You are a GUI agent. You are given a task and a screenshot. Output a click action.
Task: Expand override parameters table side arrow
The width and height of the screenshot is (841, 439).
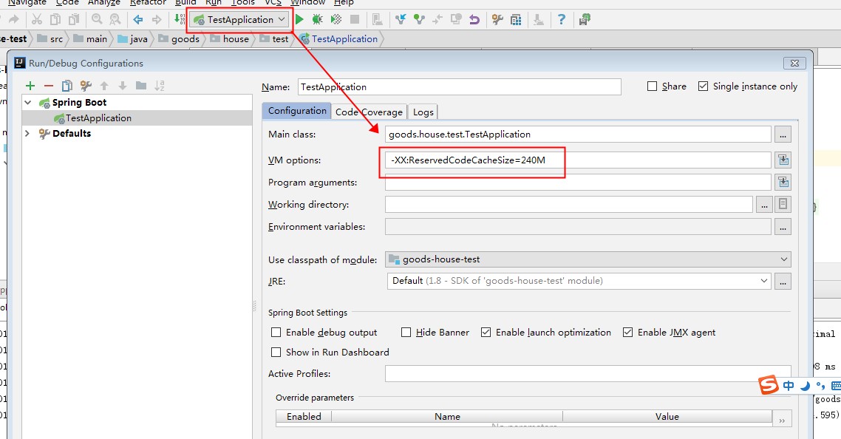pyautogui.click(x=782, y=421)
